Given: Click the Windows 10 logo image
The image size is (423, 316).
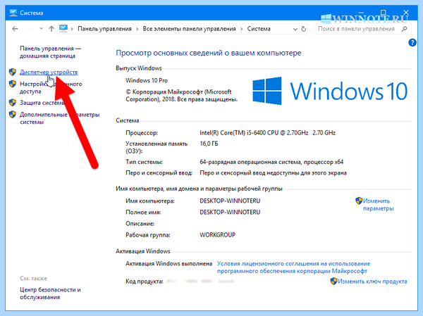Looking at the screenshot, I should (x=330, y=91).
